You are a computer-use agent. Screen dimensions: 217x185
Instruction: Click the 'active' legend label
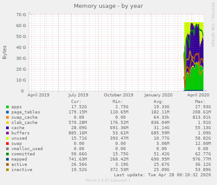coord(19,164)
